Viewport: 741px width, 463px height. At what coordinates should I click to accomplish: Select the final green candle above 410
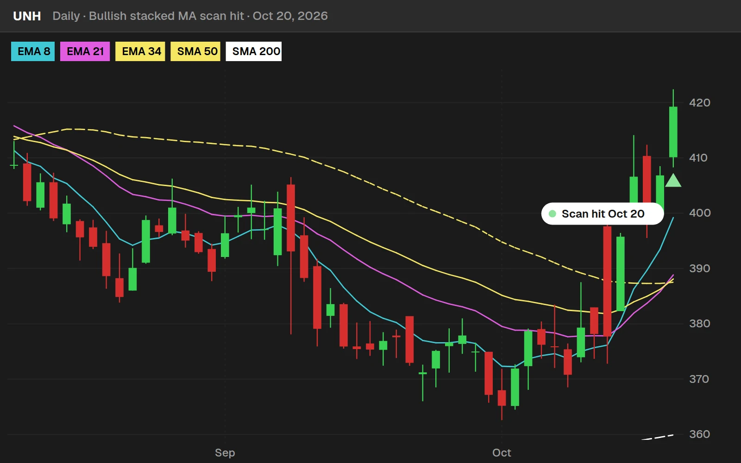pos(673,132)
